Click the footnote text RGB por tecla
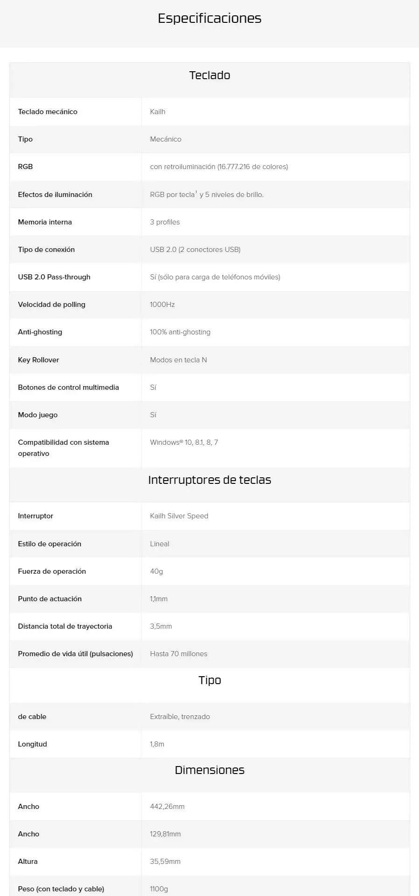 point(172,195)
